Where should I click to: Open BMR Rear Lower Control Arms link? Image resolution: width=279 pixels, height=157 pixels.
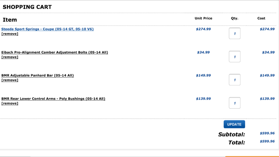53,99
